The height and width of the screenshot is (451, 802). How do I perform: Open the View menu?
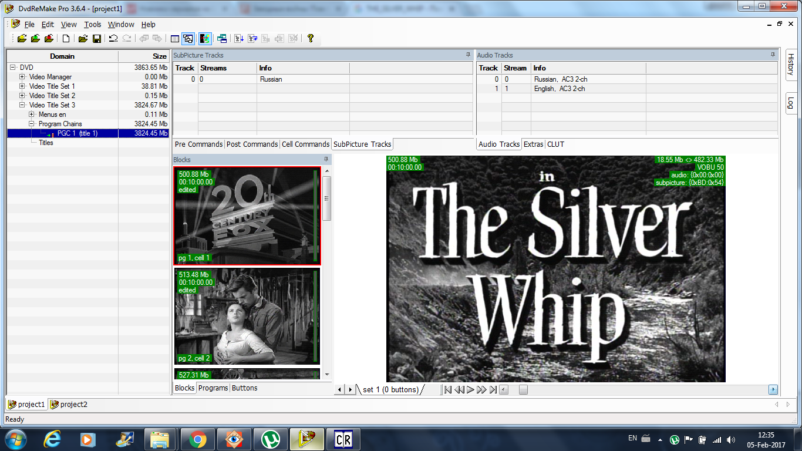pos(69,24)
